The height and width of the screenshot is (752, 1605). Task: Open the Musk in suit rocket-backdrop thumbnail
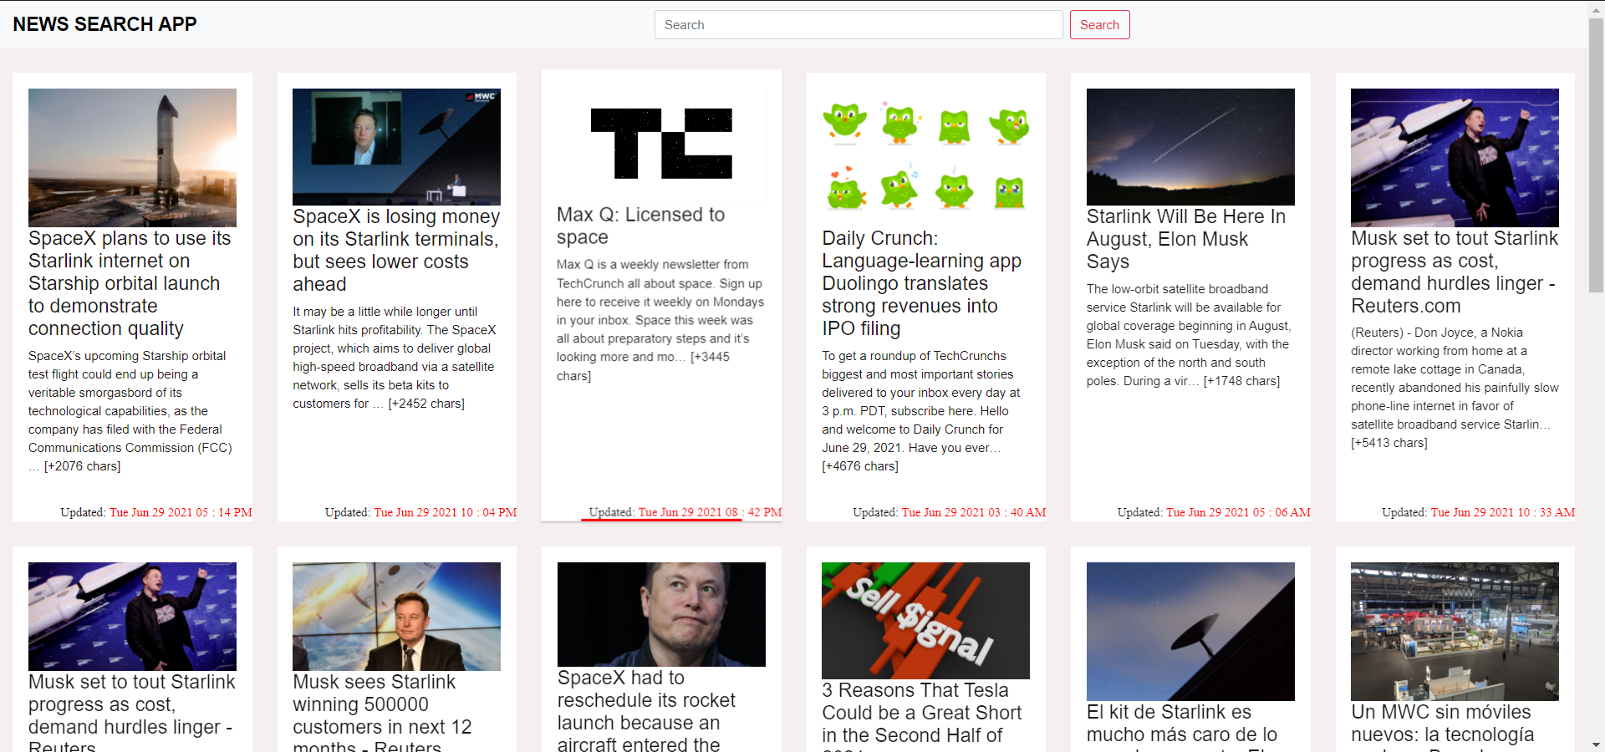click(x=396, y=617)
